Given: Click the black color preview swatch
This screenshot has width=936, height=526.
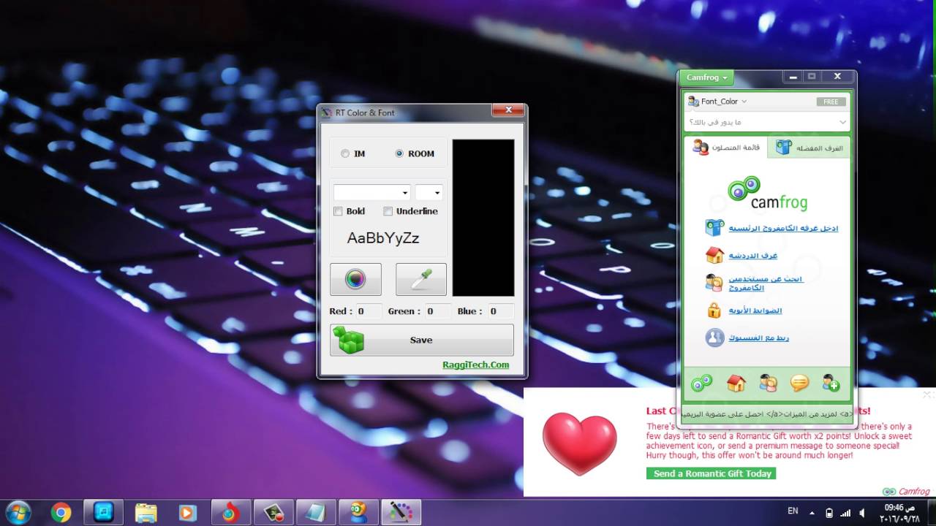Looking at the screenshot, I should (x=483, y=218).
